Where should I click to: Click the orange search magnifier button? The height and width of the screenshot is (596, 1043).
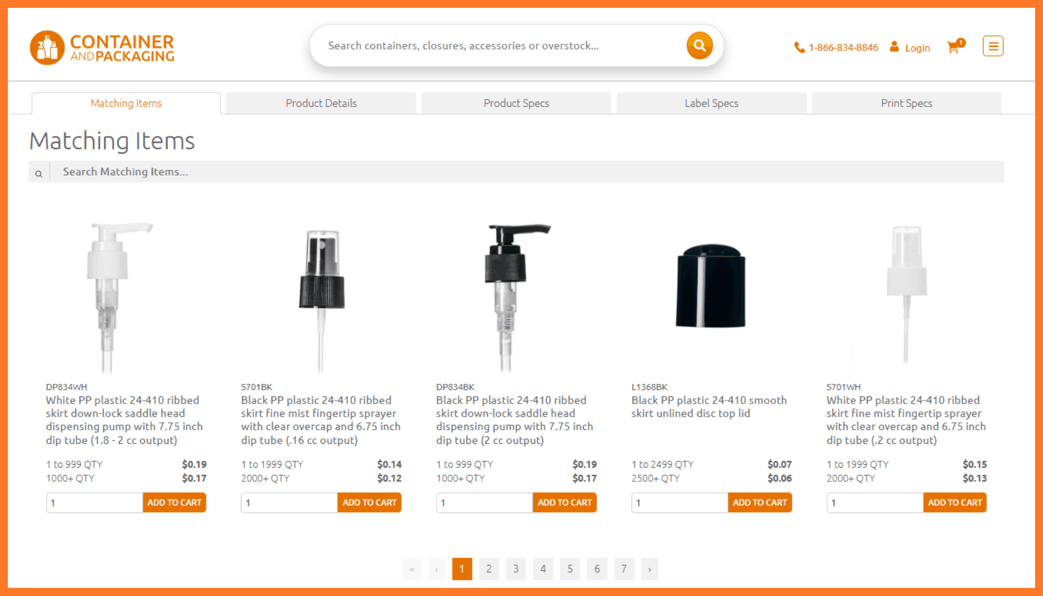699,46
